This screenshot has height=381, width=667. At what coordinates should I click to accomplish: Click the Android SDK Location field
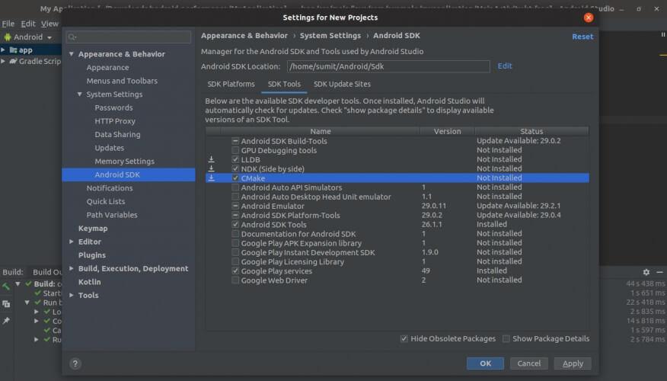(x=388, y=66)
